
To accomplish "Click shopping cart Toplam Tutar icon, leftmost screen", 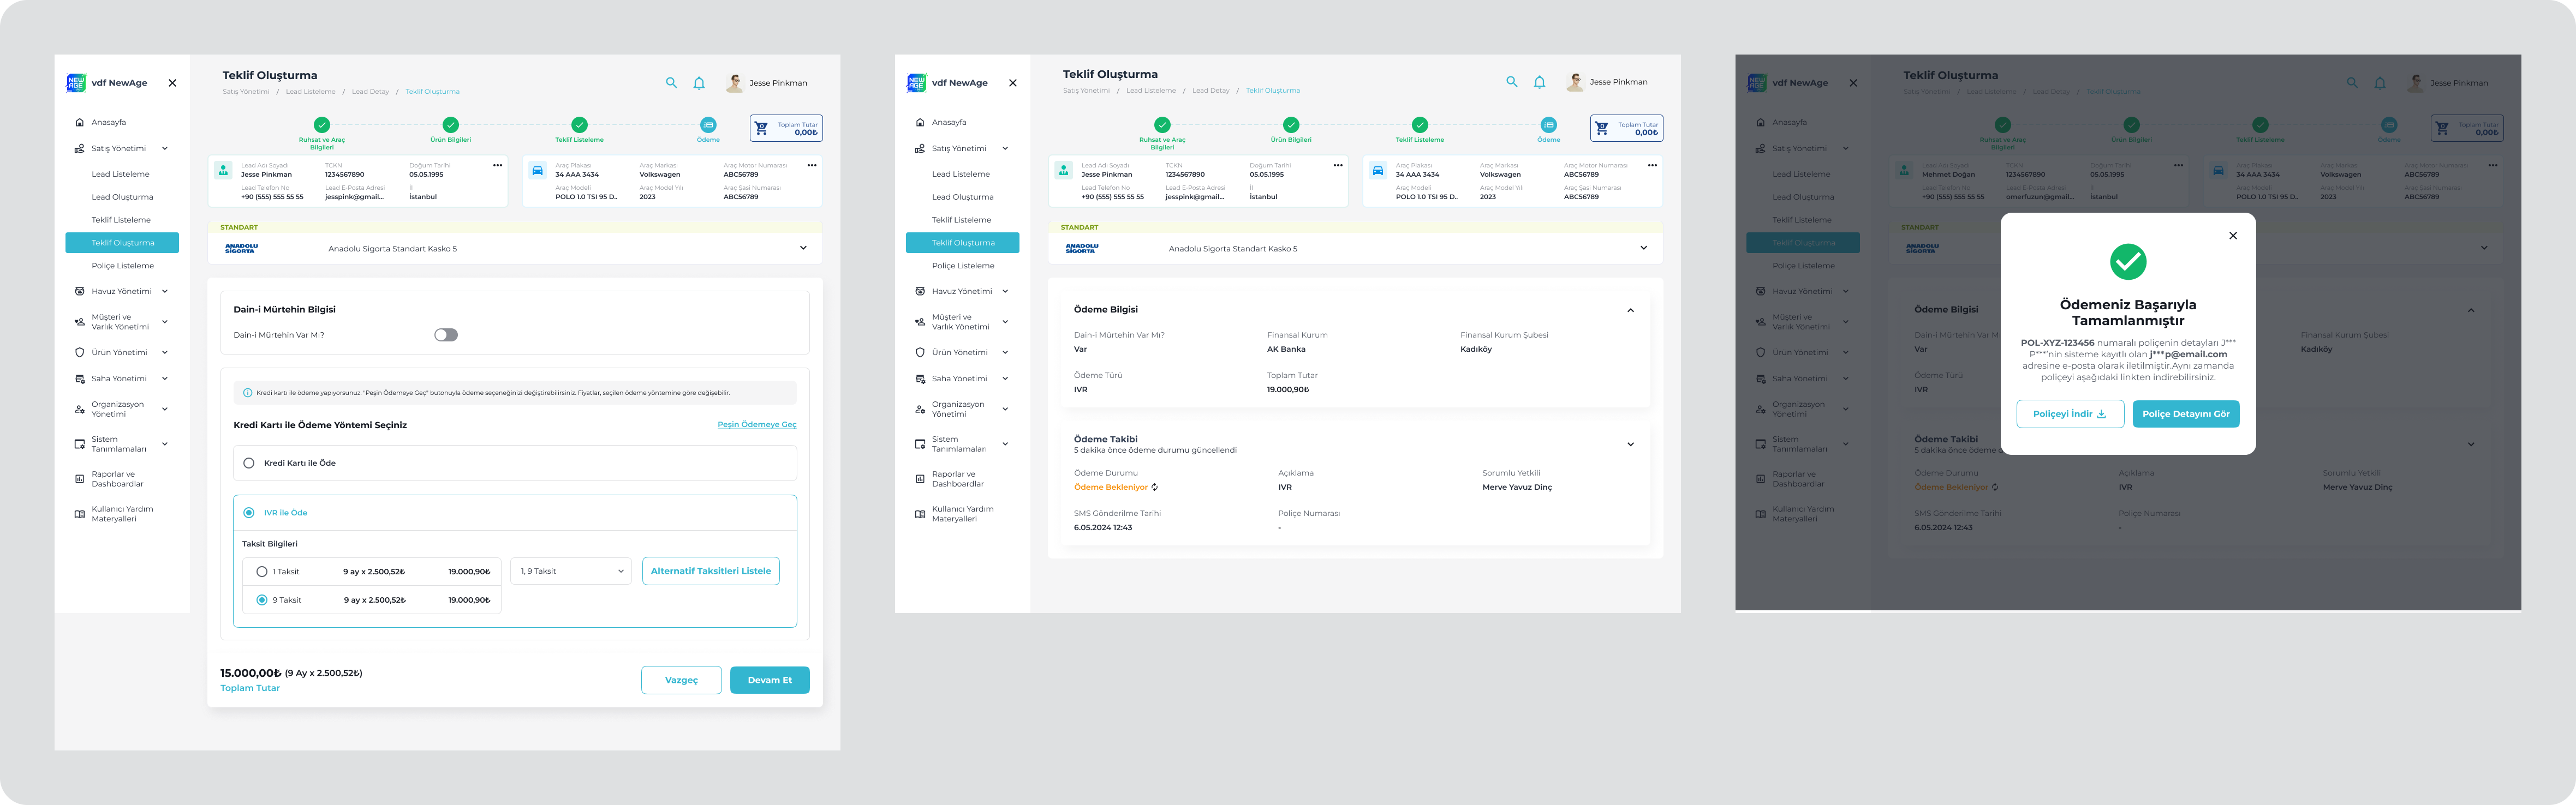I will point(762,129).
